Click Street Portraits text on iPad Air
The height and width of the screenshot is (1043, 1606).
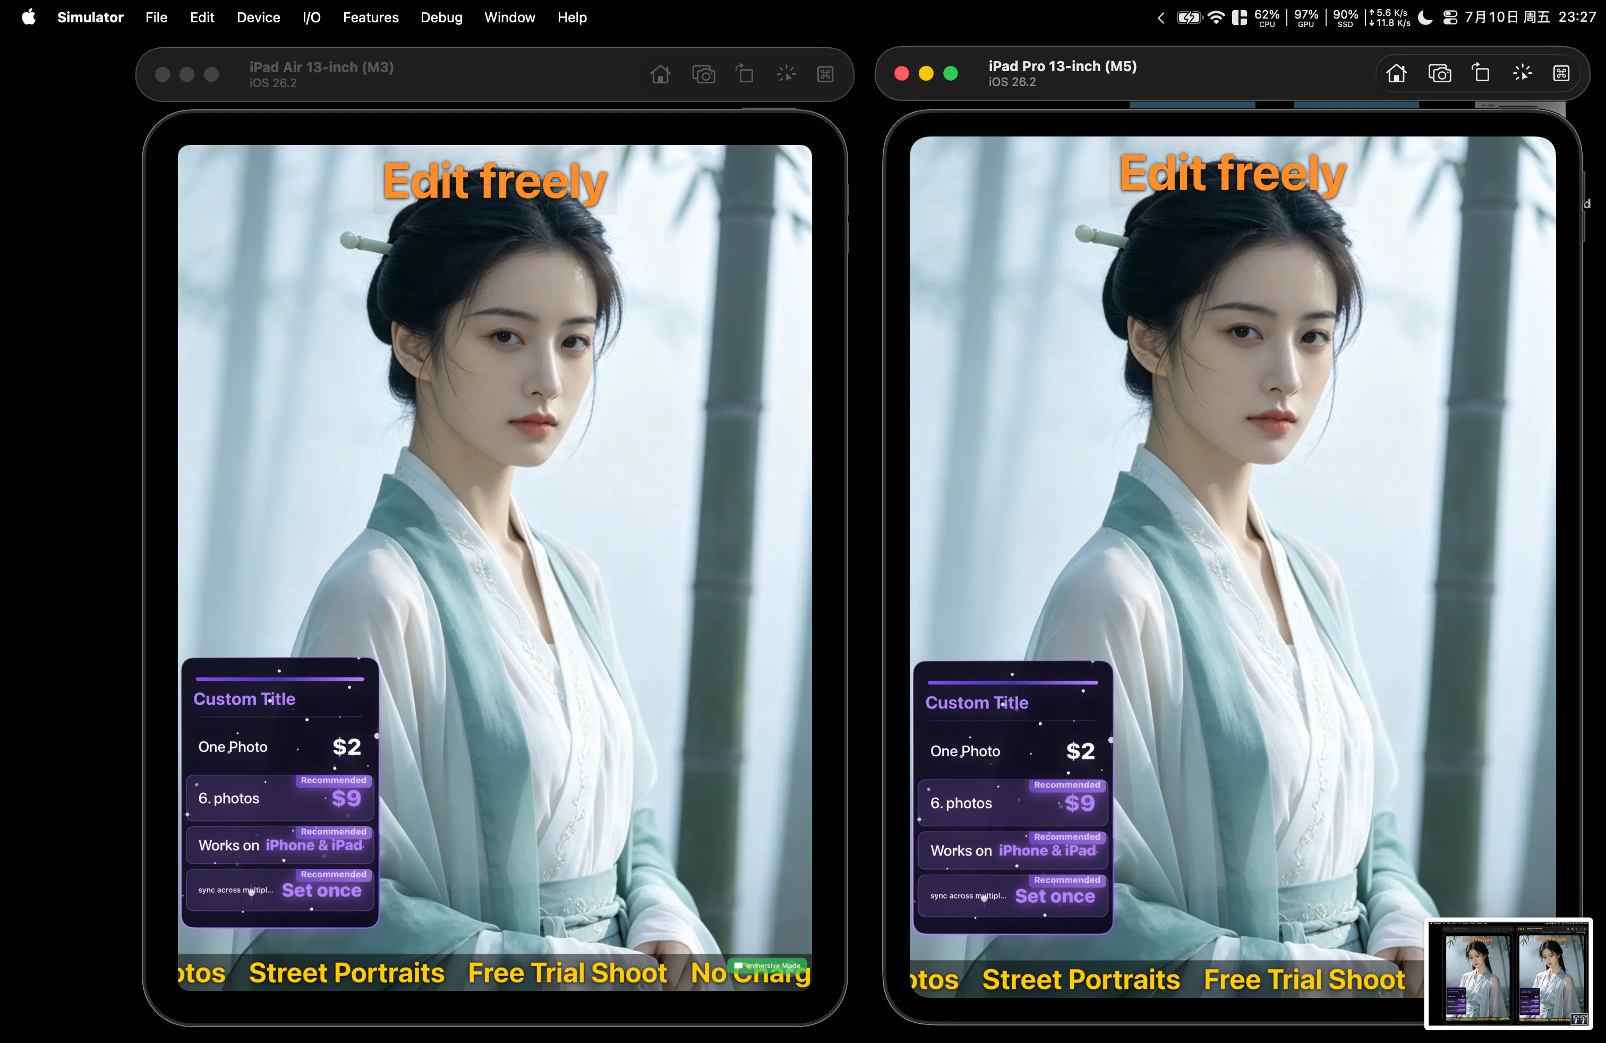click(347, 973)
